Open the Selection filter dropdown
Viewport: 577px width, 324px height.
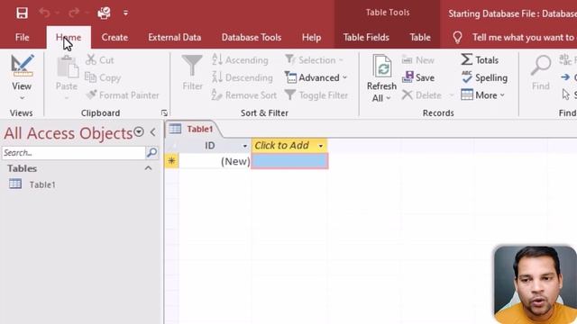(314, 60)
